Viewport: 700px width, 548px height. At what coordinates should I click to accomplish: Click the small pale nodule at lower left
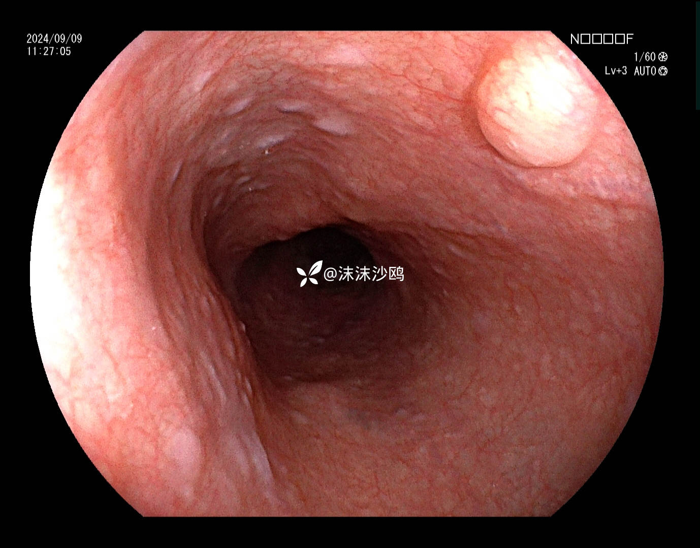point(182,449)
